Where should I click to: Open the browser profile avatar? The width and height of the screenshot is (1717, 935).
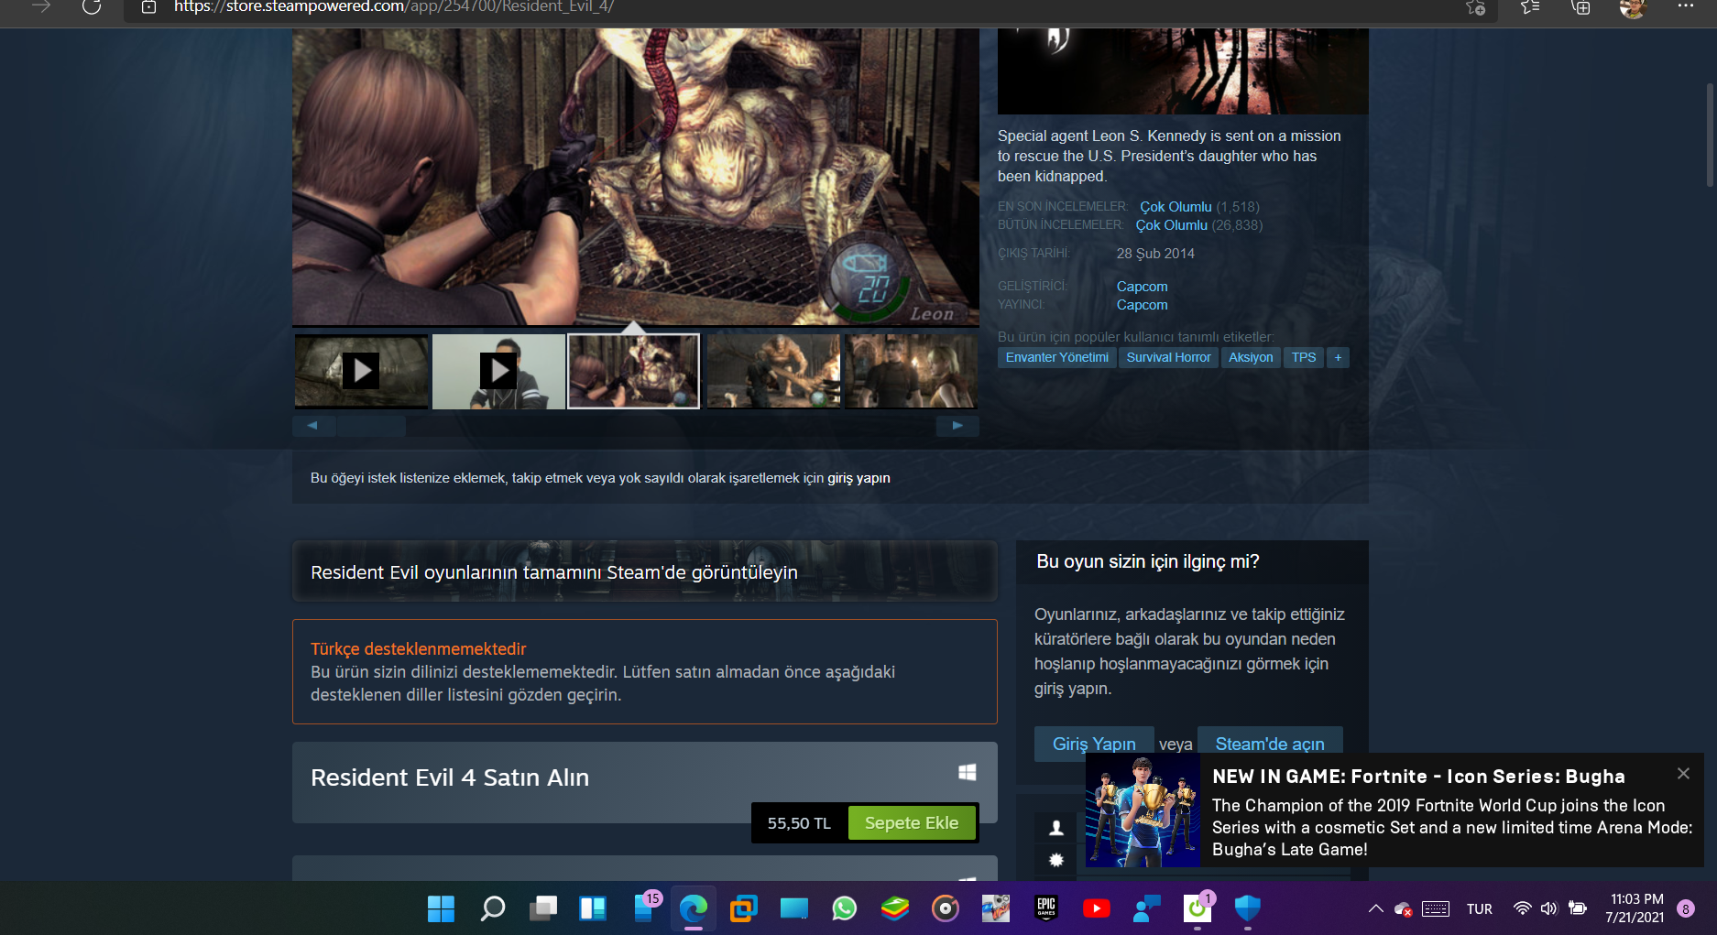click(1632, 7)
